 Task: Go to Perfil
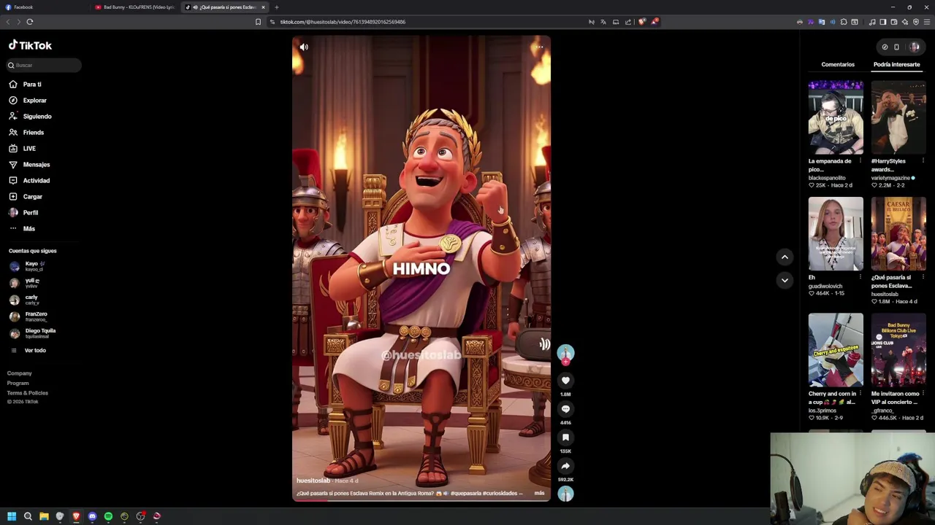[23, 213]
